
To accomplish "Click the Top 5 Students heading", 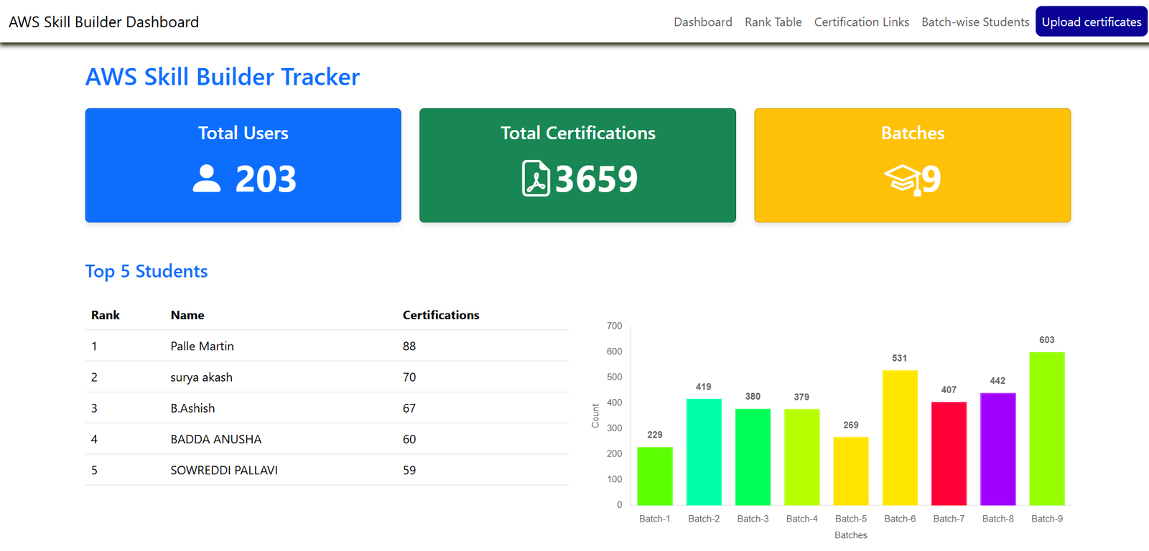I will (146, 271).
